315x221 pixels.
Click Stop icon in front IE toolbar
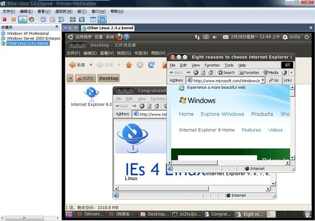pos(196,72)
